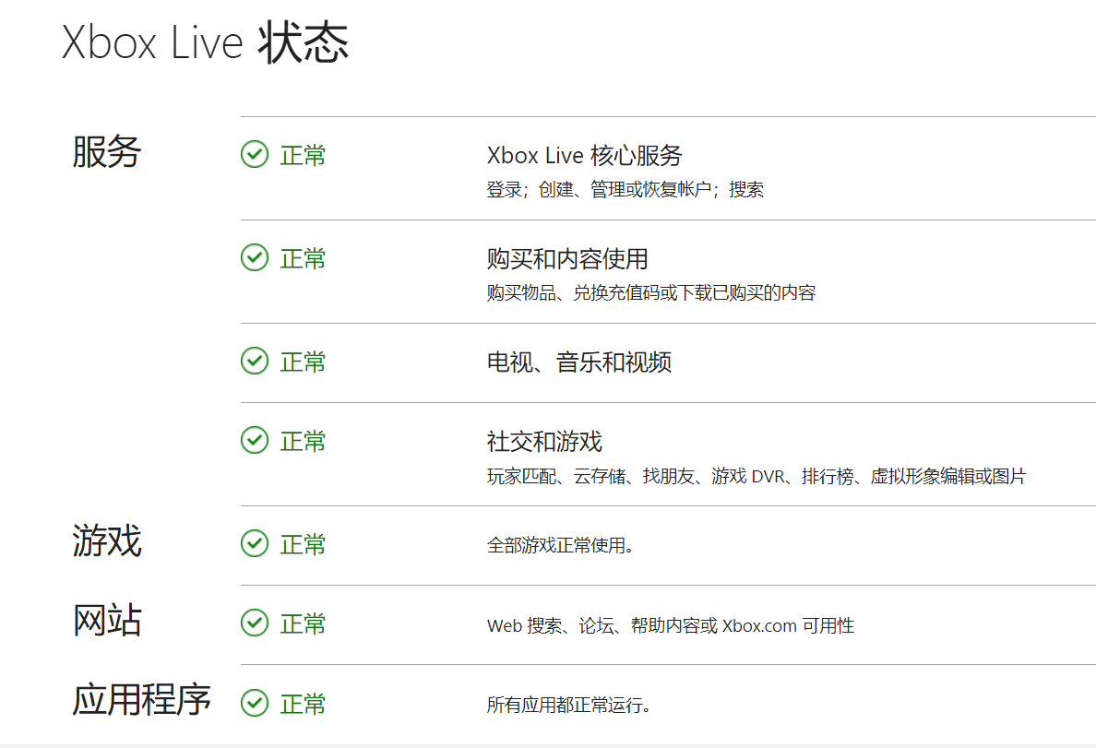Click 正常 status for 社交和游戏

click(x=303, y=442)
